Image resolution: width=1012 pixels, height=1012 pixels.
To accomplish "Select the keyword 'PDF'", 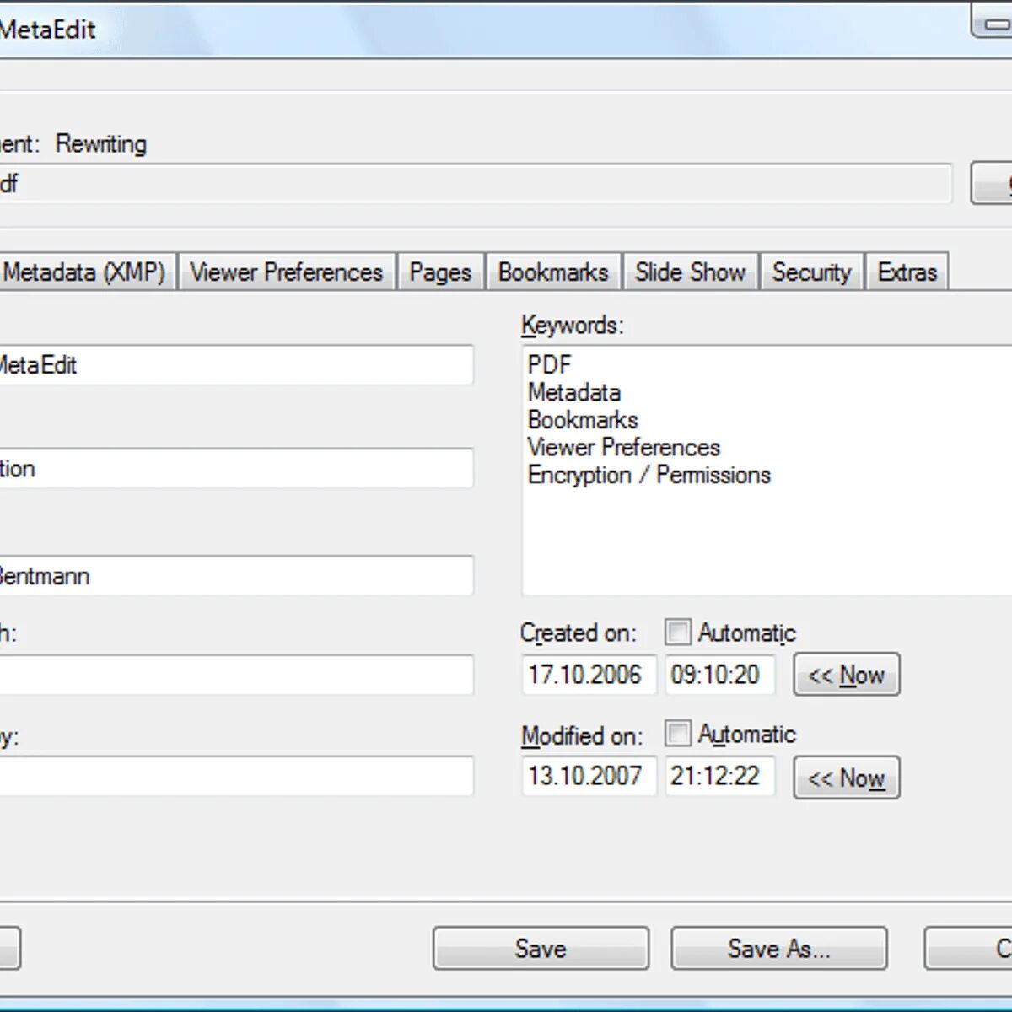I will [550, 365].
